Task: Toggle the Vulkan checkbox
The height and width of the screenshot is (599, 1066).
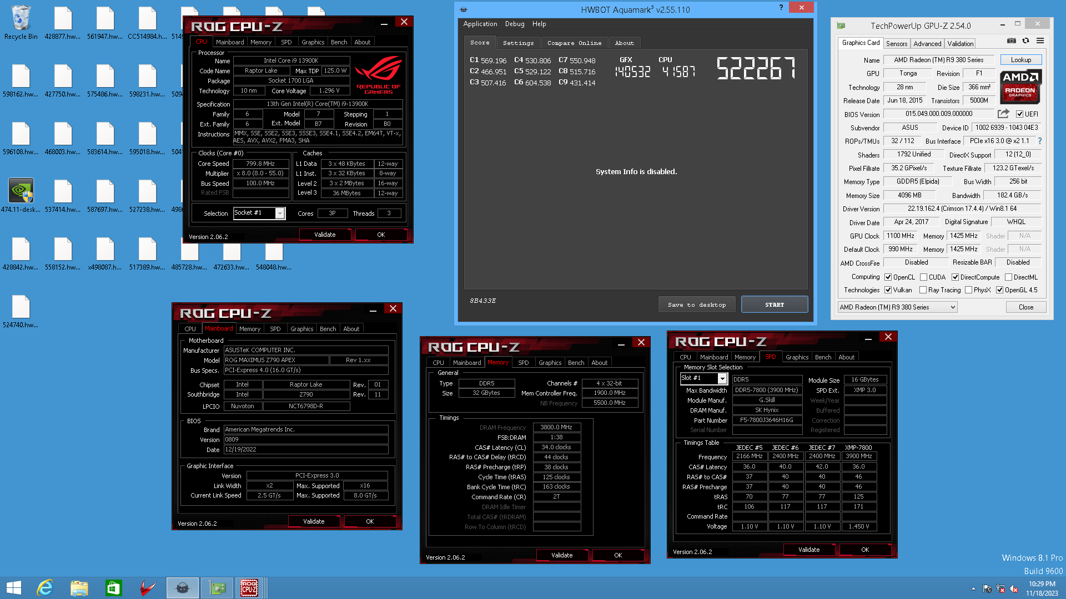Action: click(x=888, y=290)
